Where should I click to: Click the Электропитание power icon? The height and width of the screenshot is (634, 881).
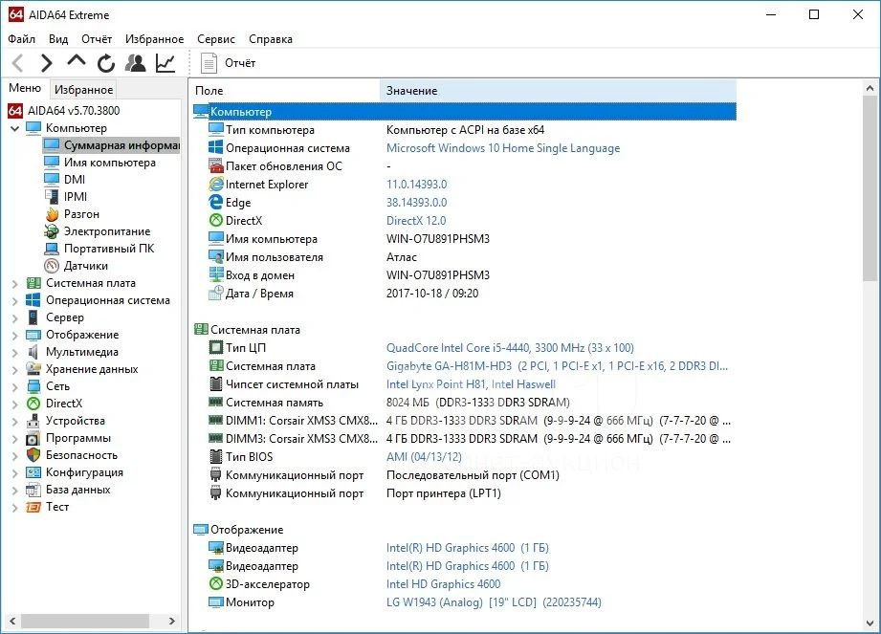(x=52, y=231)
